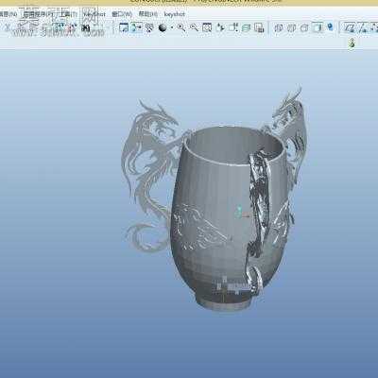Activate the Orient Mode icon

149,27
